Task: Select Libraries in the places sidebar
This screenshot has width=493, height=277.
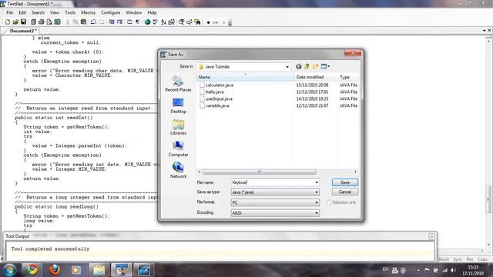Action: pyautogui.click(x=178, y=127)
